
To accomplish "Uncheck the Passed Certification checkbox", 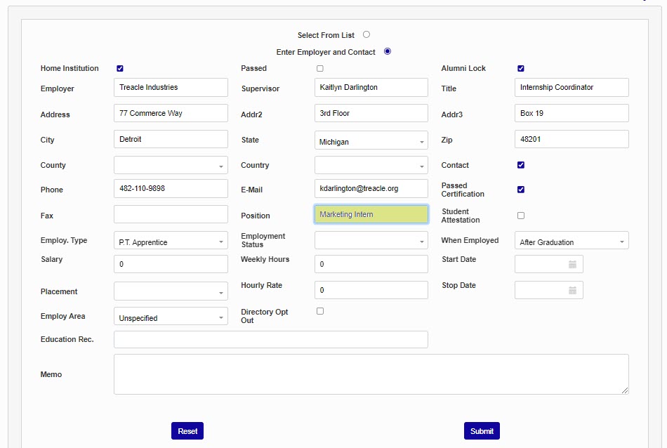I will (x=521, y=190).
